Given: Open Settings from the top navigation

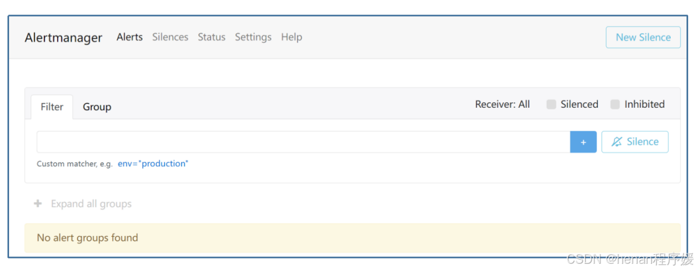Looking at the screenshot, I should point(253,37).
